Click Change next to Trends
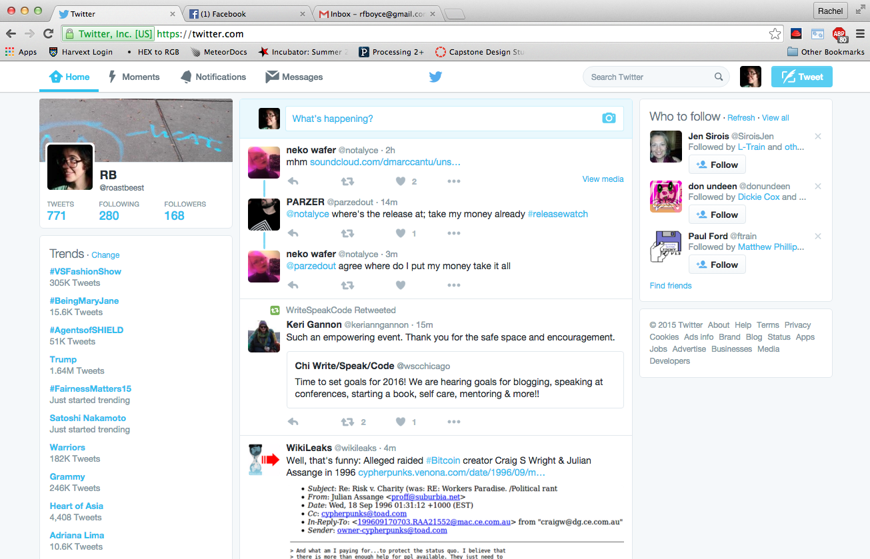870x559 pixels. (105, 255)
